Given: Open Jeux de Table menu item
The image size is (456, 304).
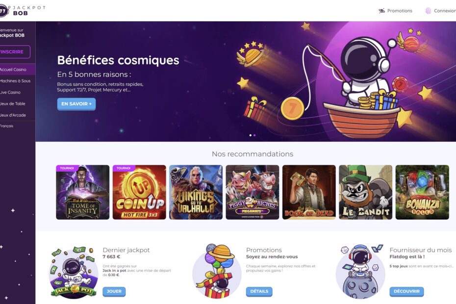Looking at the screenshot, I should click(13, 103).
